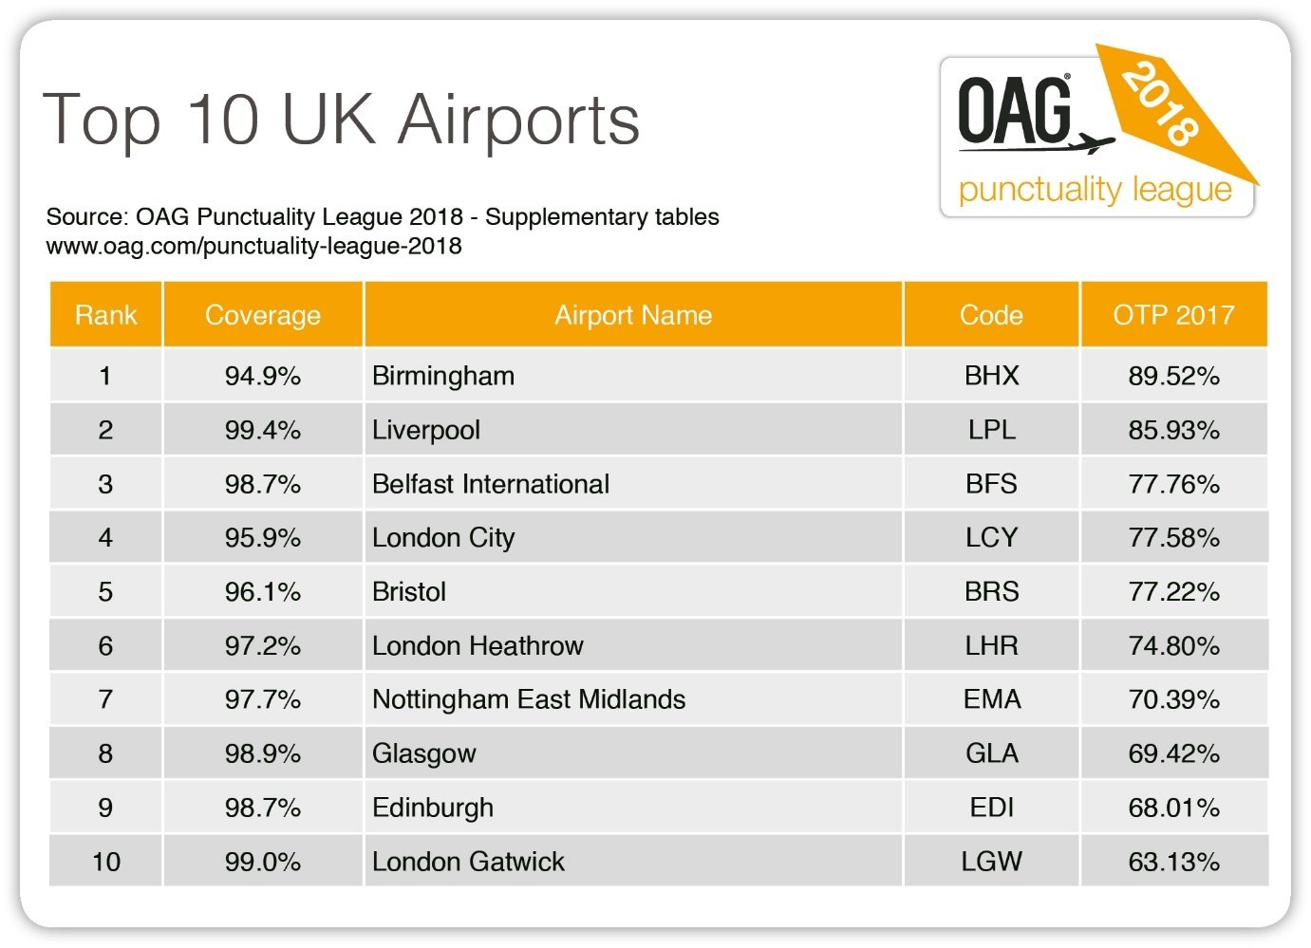Click the Source text with OAG Punctuality League 2018
Screen dimensions: 1311x948
click(382, 217)
